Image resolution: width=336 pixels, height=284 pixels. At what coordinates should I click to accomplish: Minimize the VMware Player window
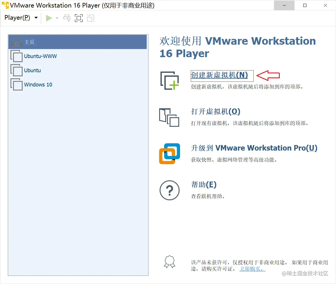tap(284, 5)
